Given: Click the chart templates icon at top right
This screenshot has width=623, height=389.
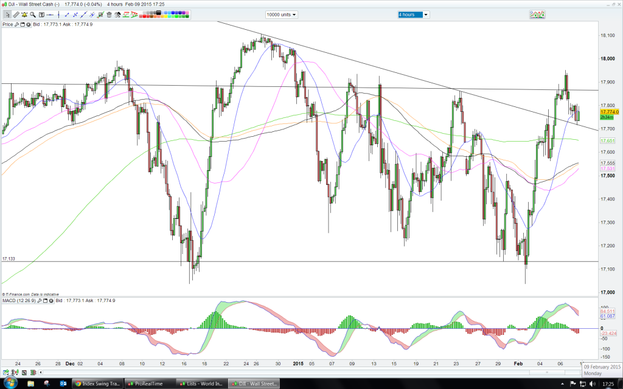Looking at the screenshot, I should [537, 15].
